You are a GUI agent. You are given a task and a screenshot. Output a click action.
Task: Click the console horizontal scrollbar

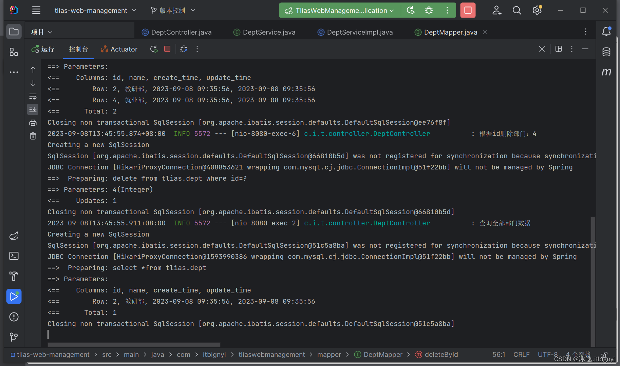point(134,344)
